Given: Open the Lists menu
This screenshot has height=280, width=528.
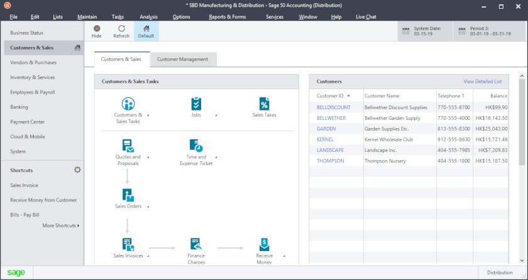Looking at the screenshot, I should (x=58, y=17).
